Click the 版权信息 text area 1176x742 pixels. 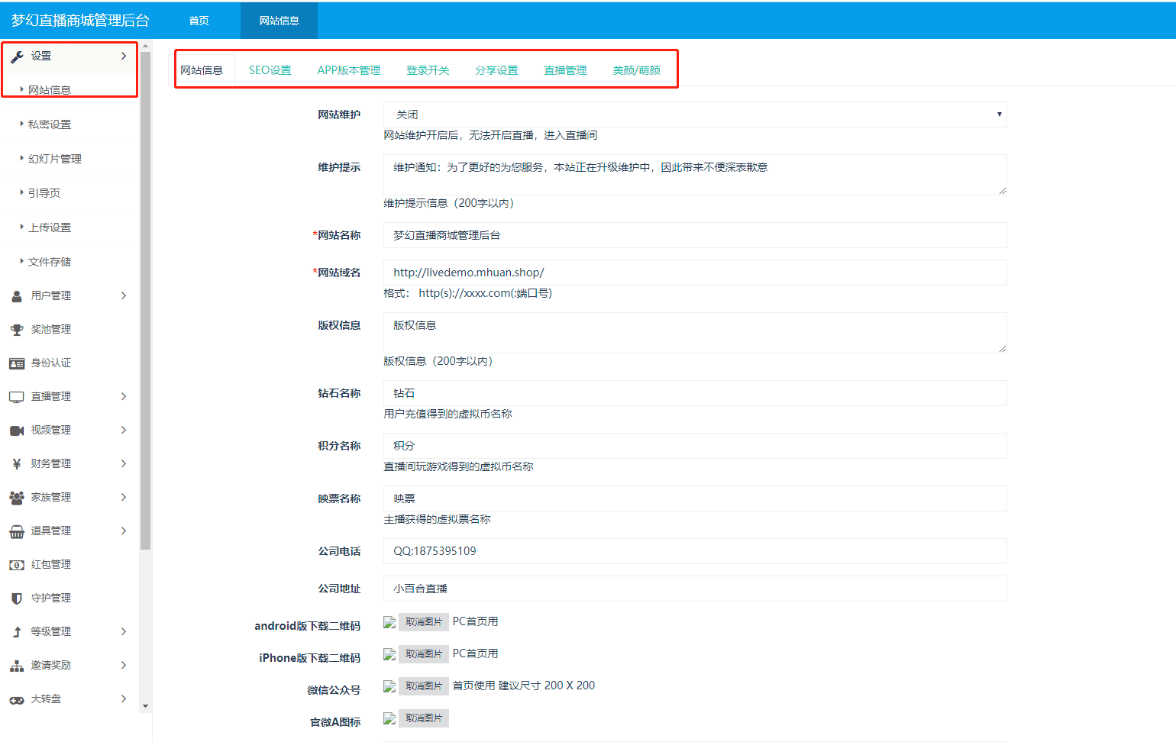tap(695, 333)
